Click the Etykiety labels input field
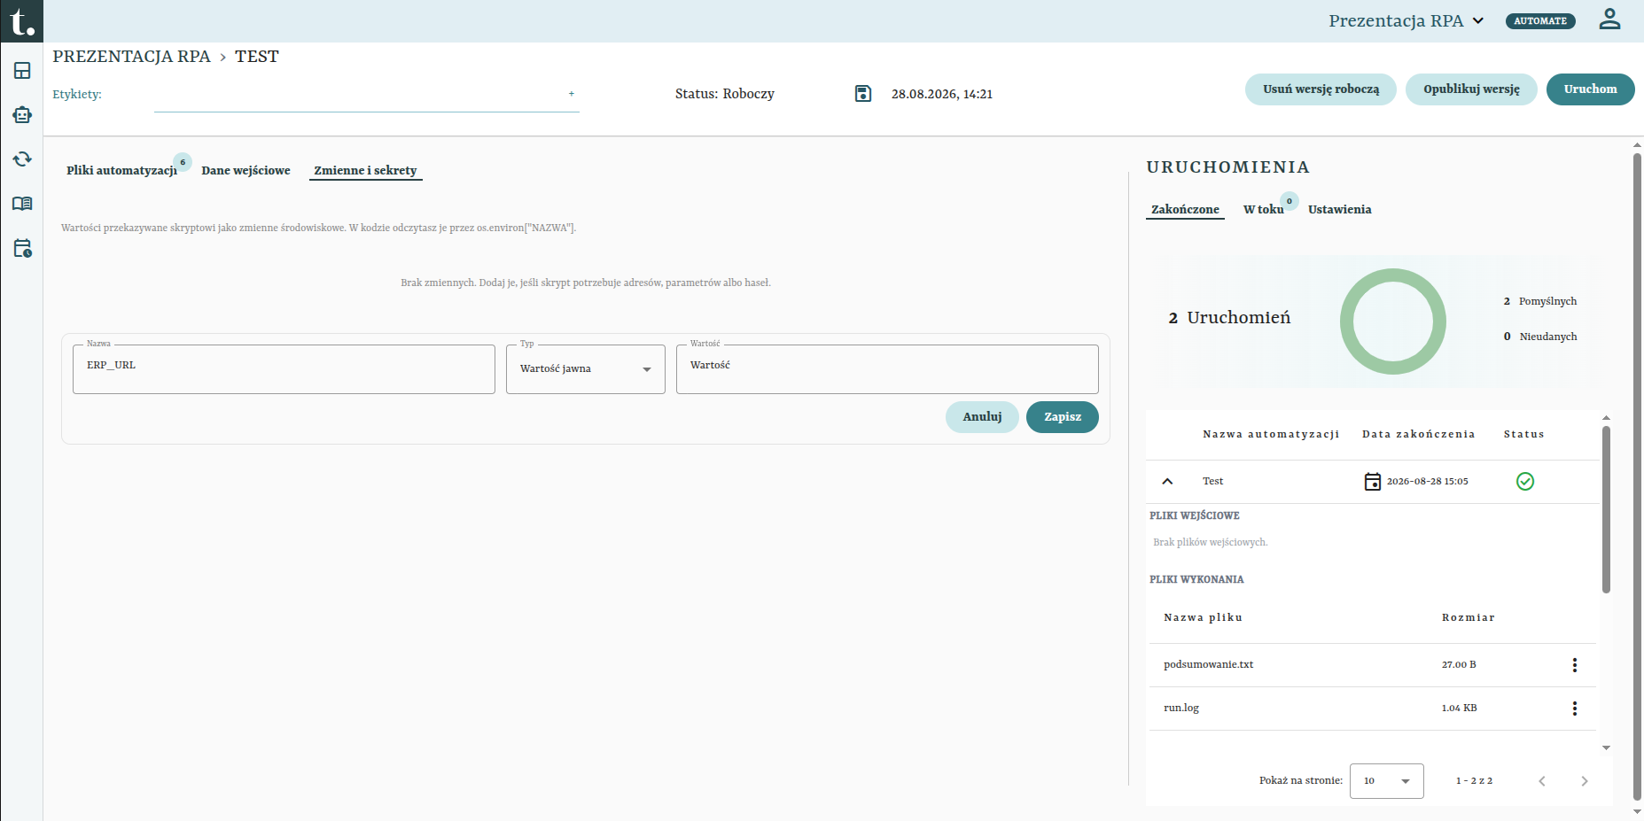Image resolution: width=1644 pixels, height=821 pixels. 366,94
